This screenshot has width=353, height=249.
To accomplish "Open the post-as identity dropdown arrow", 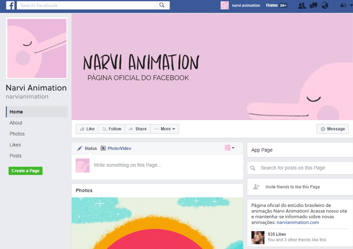I will [x=233, y=148].
